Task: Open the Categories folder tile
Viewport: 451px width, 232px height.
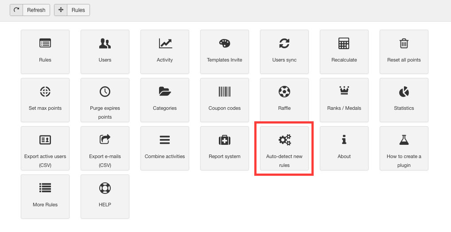Action: tap(165, 100)
